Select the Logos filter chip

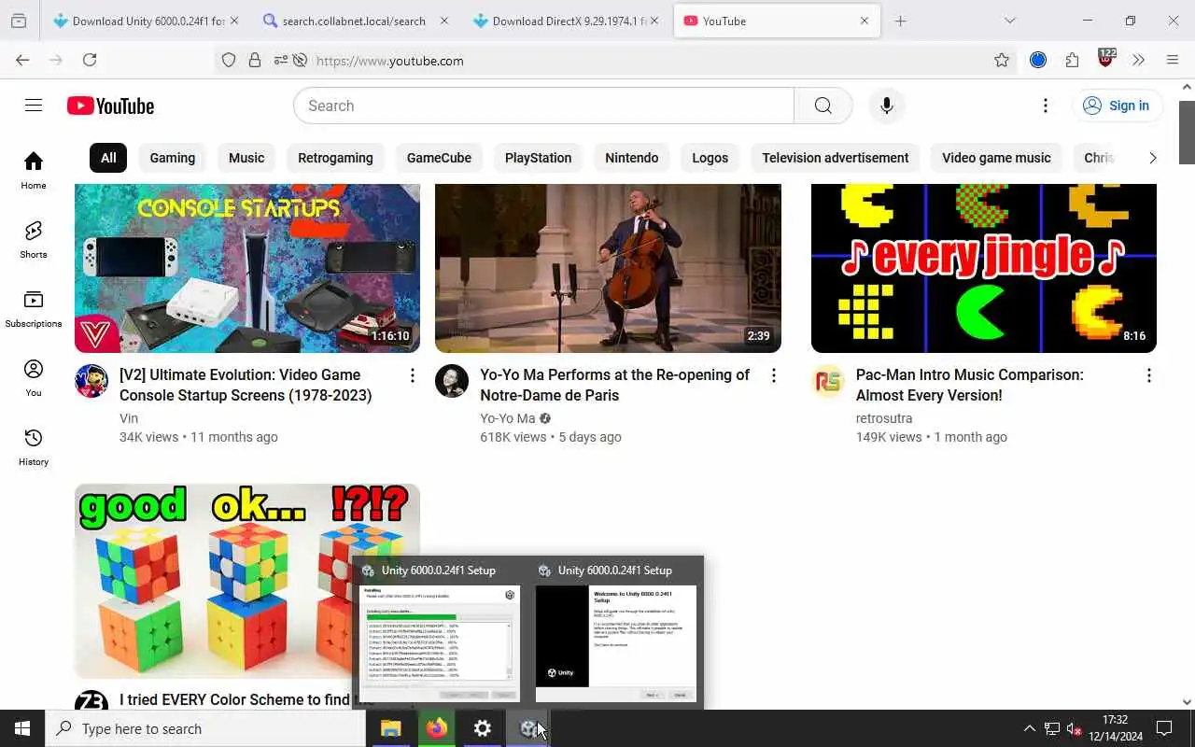710,158
